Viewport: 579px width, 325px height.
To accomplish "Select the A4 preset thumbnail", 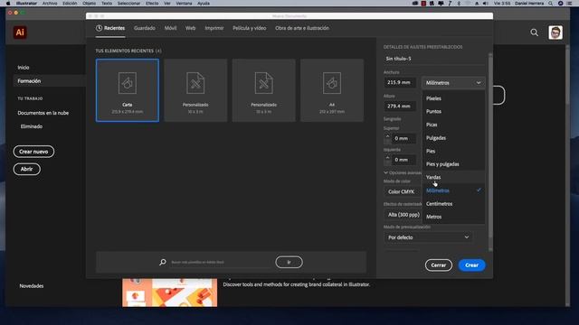I will (332, 90).
